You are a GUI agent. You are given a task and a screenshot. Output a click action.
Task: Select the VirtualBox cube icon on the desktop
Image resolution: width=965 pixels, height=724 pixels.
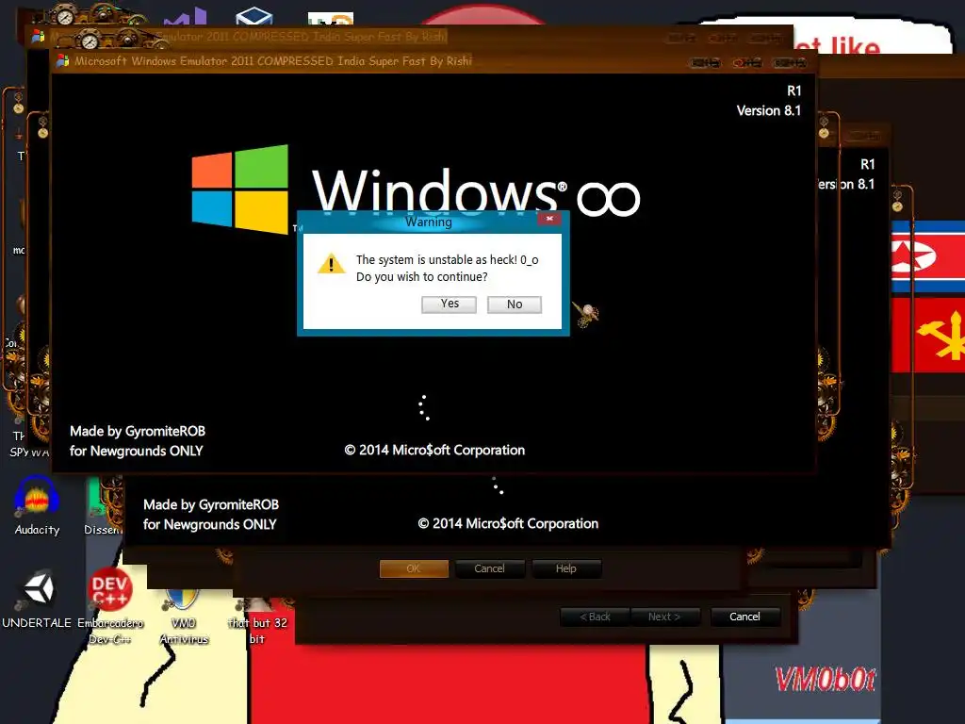pos(254,16)
